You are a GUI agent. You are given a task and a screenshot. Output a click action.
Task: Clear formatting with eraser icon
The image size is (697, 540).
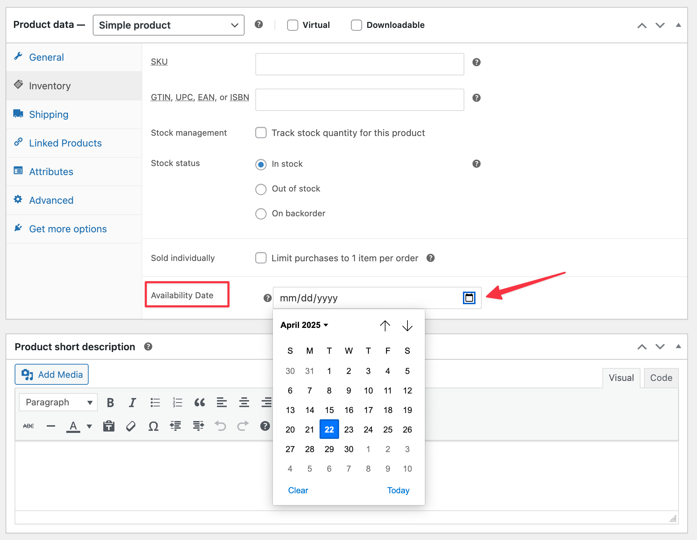pos(131,426)
